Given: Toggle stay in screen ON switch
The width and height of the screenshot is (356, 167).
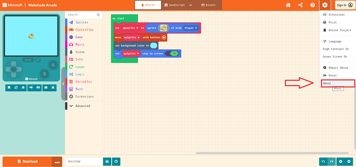Looking at the screenshot, I should (172, 53).
